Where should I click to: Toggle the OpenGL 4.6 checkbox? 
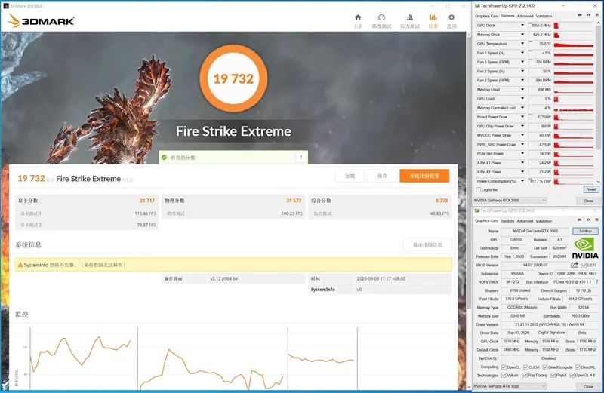(x=572, y=376)
